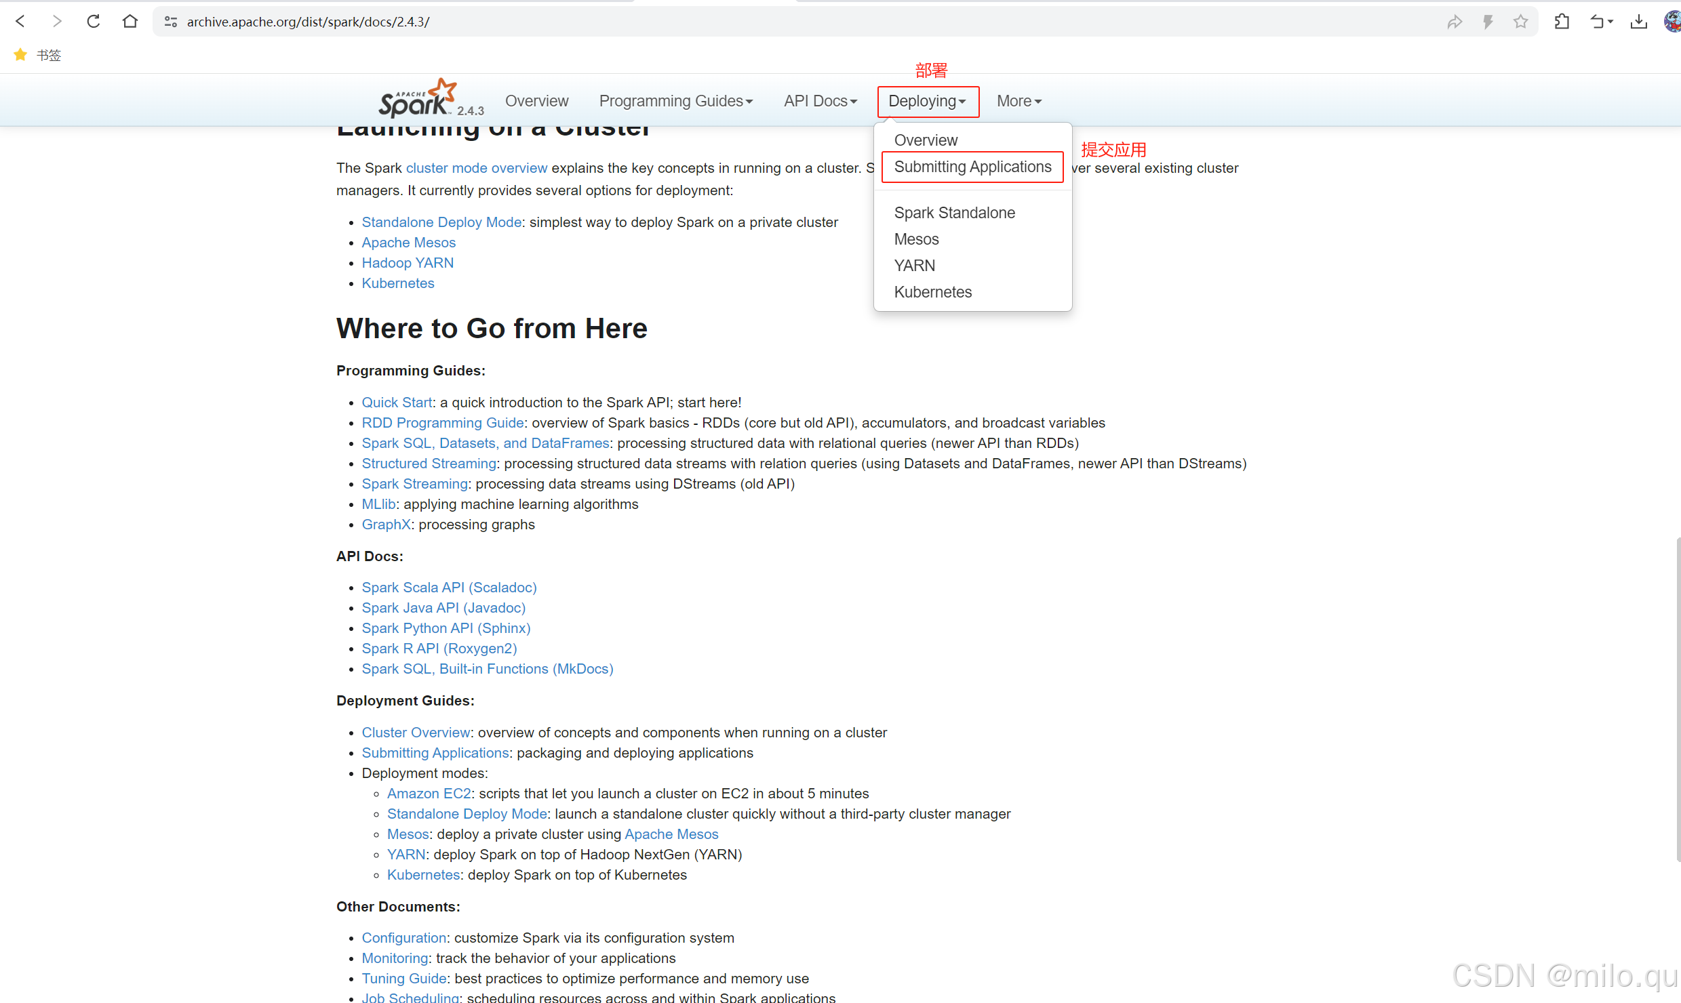The width and height of the screenshot is (1681, 1003).
Task: Open the API Docs dropdown
Action: pyautogui.click(x=820, y=101)
